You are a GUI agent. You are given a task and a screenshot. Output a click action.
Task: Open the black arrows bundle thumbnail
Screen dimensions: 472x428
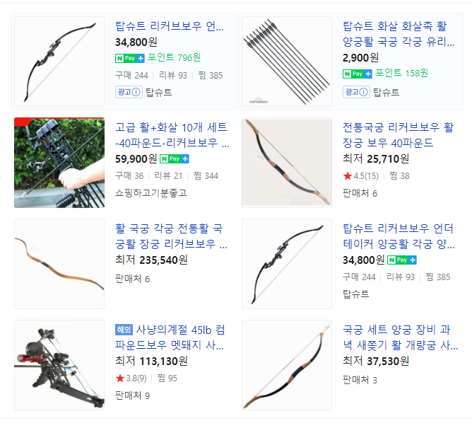[287, 62]
